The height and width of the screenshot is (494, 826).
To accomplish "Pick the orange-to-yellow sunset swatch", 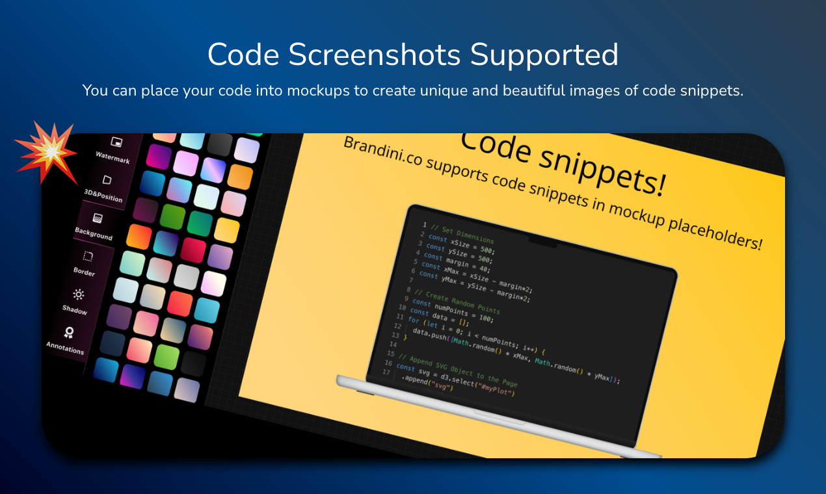I will (x=139, y=237).
